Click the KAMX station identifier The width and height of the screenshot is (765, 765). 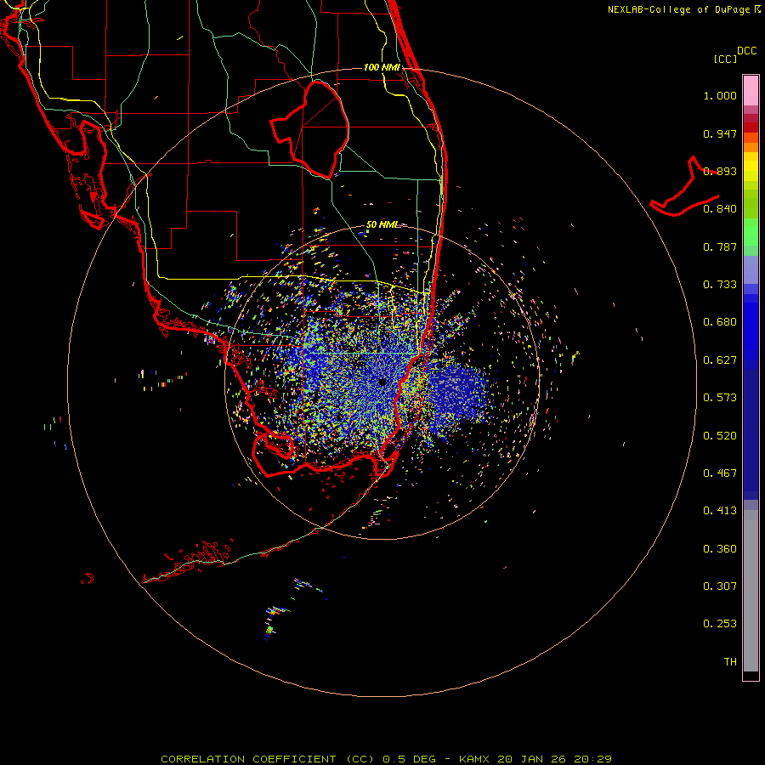[x=475, y=759]
